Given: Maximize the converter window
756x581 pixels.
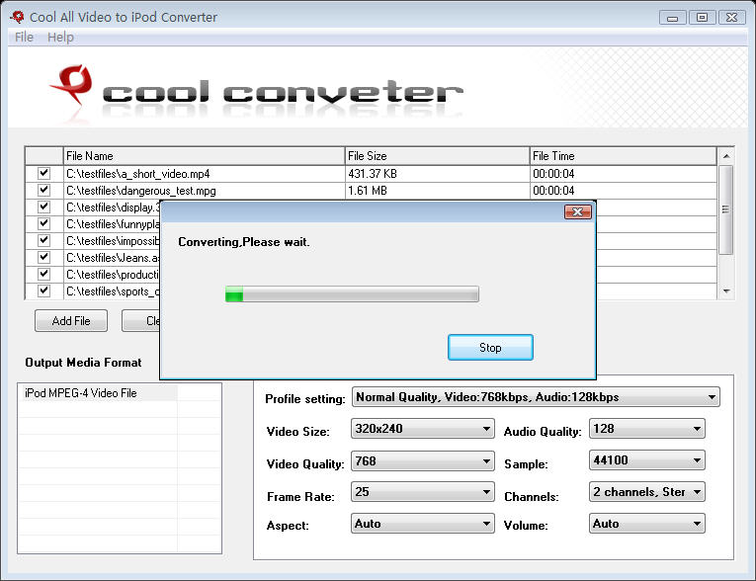Looking at the screenshot, I should point(702,18).
